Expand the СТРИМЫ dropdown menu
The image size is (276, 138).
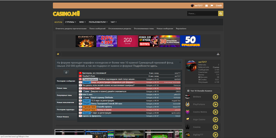pos(71,22)
